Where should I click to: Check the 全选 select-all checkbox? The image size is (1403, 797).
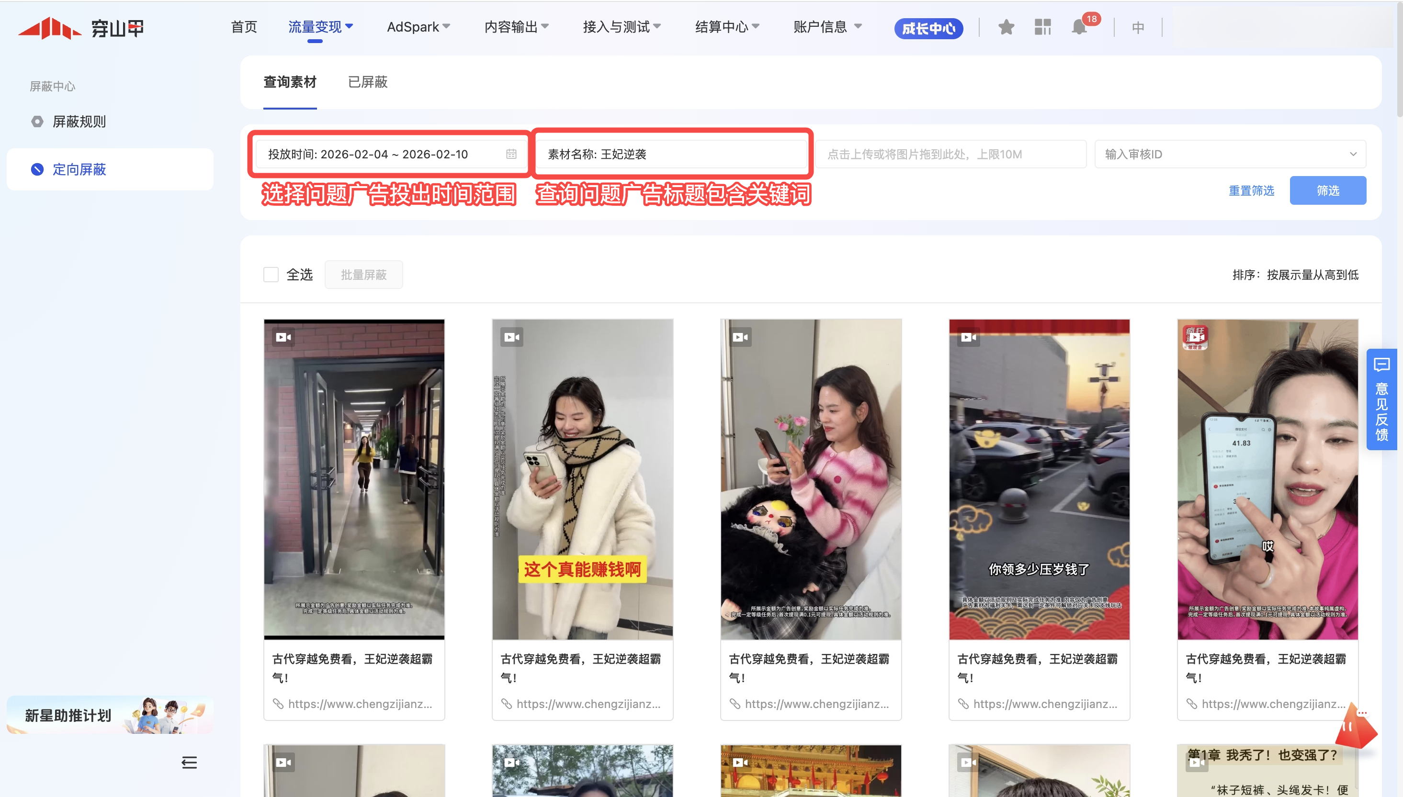point(271,275)
